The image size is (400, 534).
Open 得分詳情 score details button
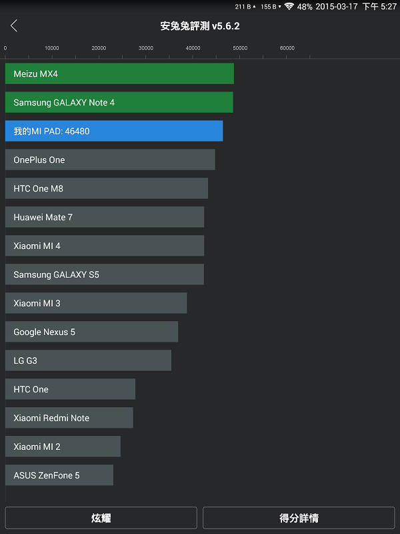[x=299, y=518]
